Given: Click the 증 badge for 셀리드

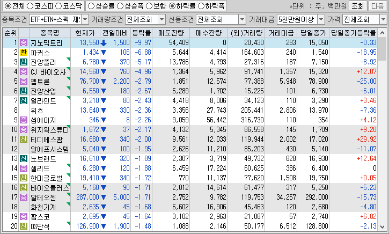Looking at the screenshot, I should point(24,168).
